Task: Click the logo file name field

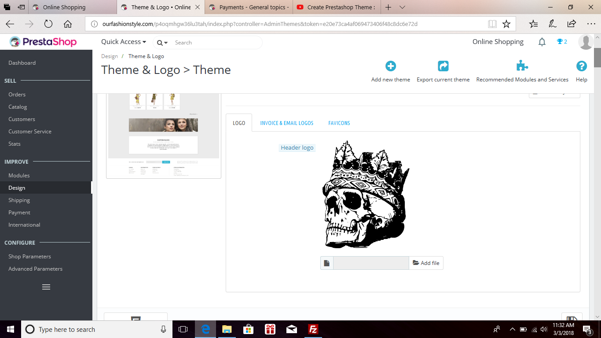Action: 371,263
